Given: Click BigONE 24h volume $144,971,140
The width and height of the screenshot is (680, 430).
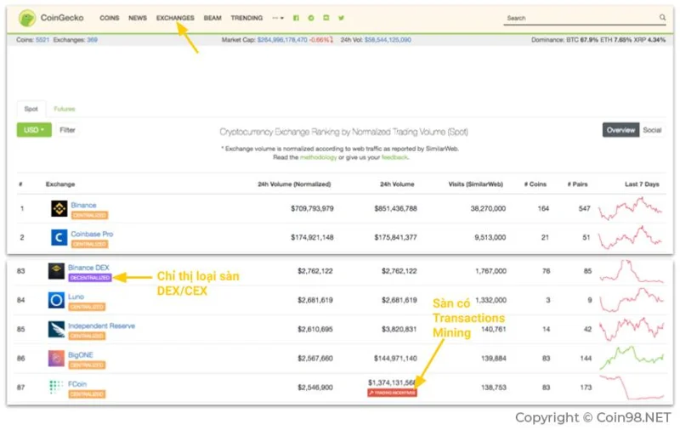Looking at the screenshot, I should (x=395, y=358).
